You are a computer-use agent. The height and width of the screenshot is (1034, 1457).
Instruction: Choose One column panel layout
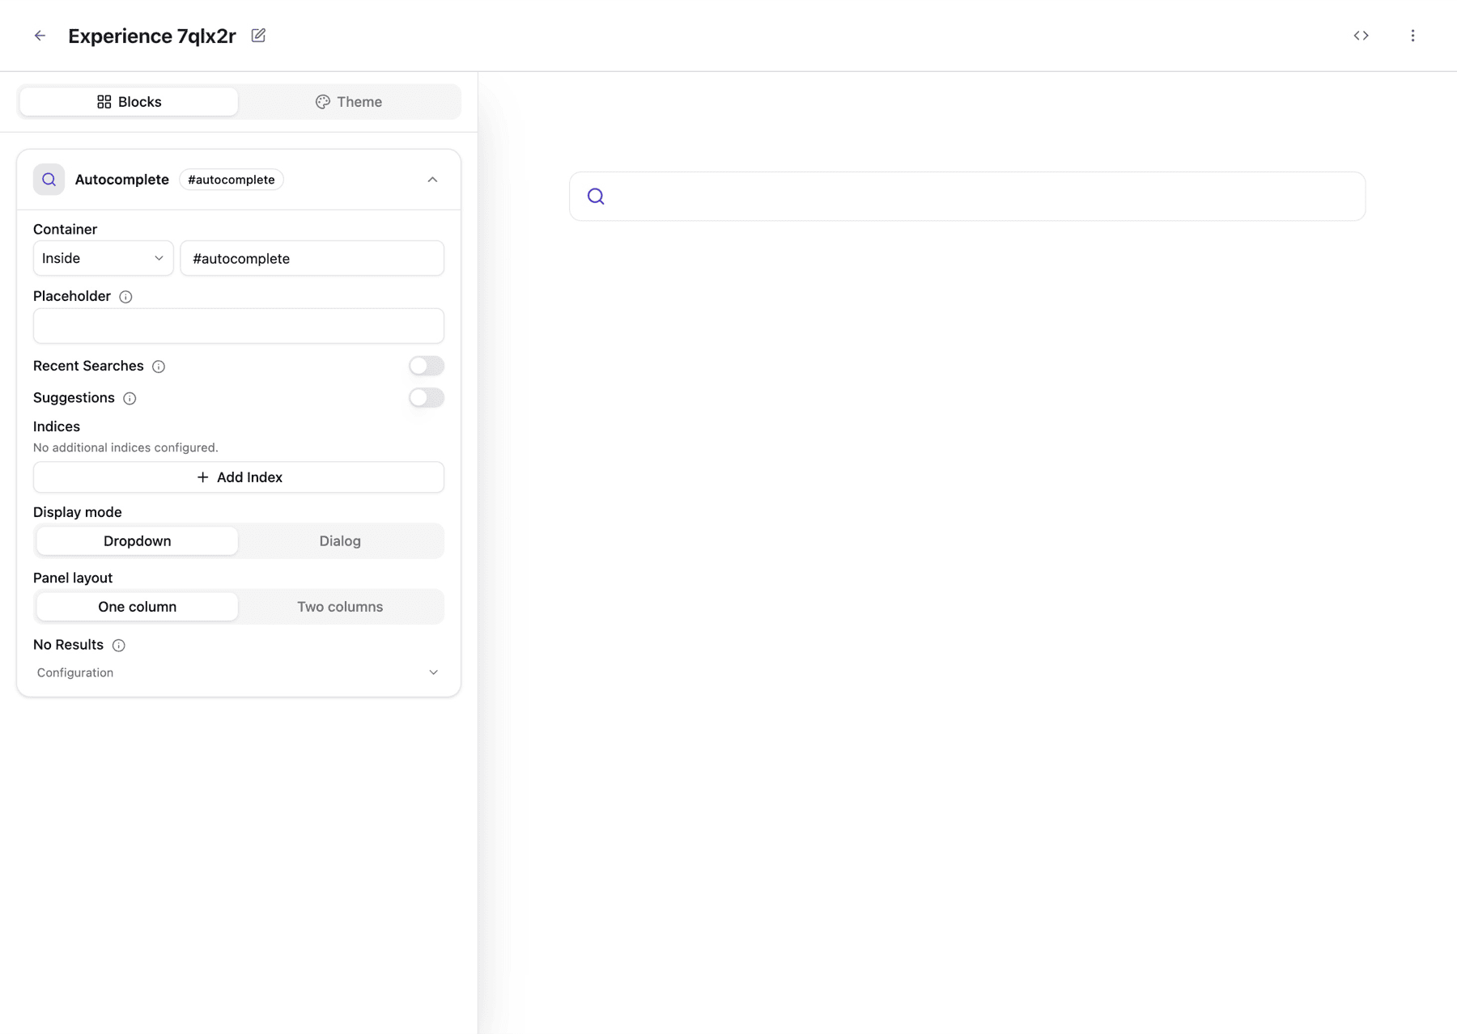click(x=137, y=606)
